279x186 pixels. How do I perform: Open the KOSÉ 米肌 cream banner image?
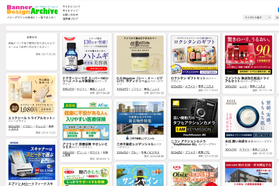point(248,118)
